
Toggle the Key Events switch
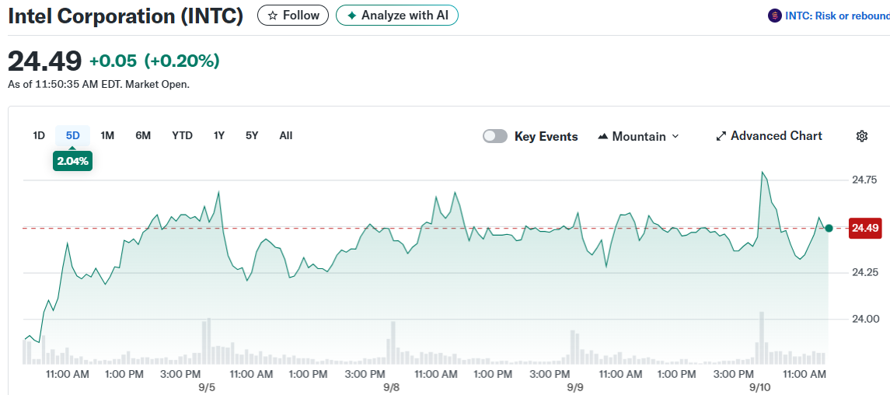click(495, 136)
